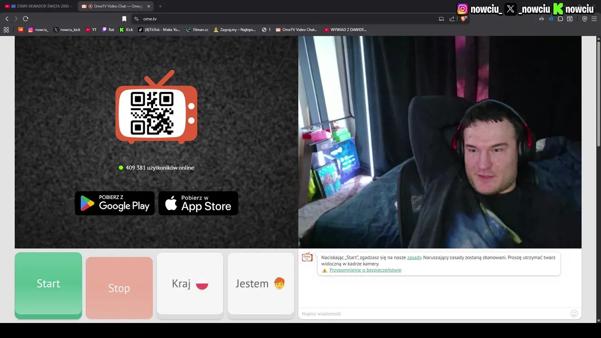Open site settings icon in address bar
601x338 pixels.
click(136, 19)
